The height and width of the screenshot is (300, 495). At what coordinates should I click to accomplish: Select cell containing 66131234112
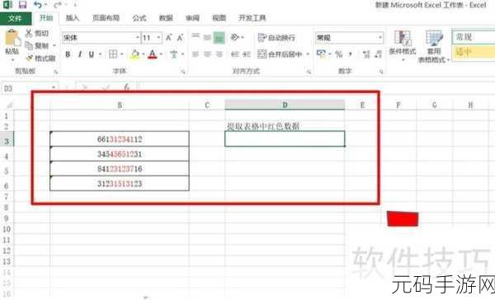(x=120, y=139)
